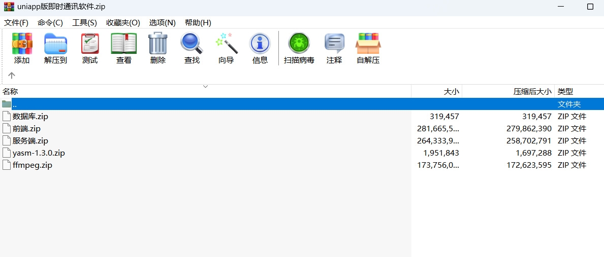Open the Favorites (收藏夹) menu

(x=123, y=23)
